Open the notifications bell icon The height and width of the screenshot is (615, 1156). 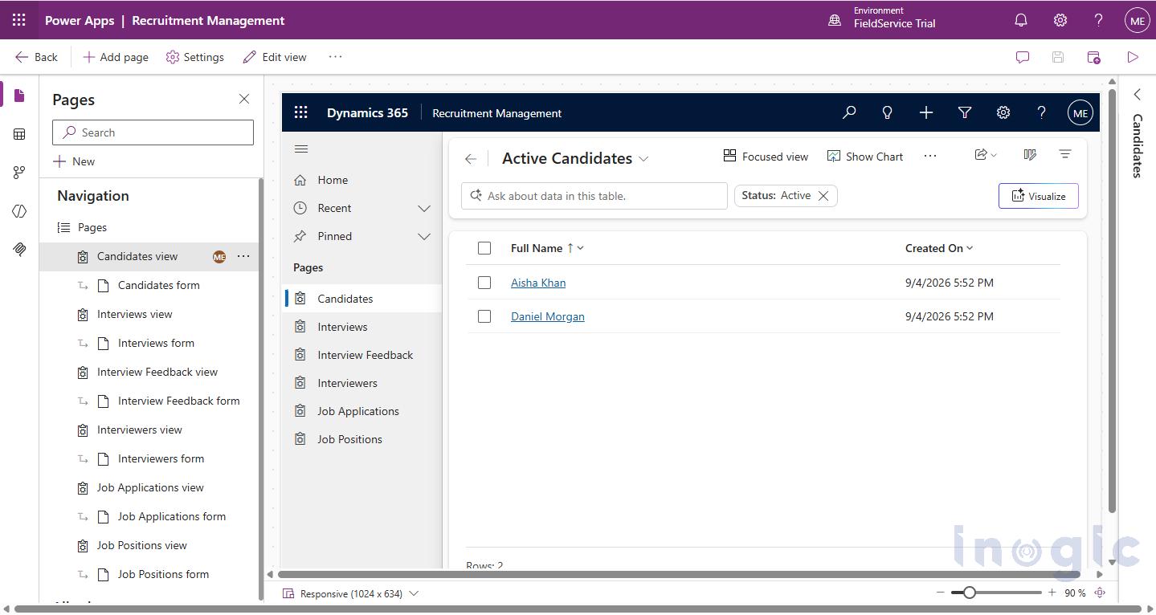[x=1021, y=20]
